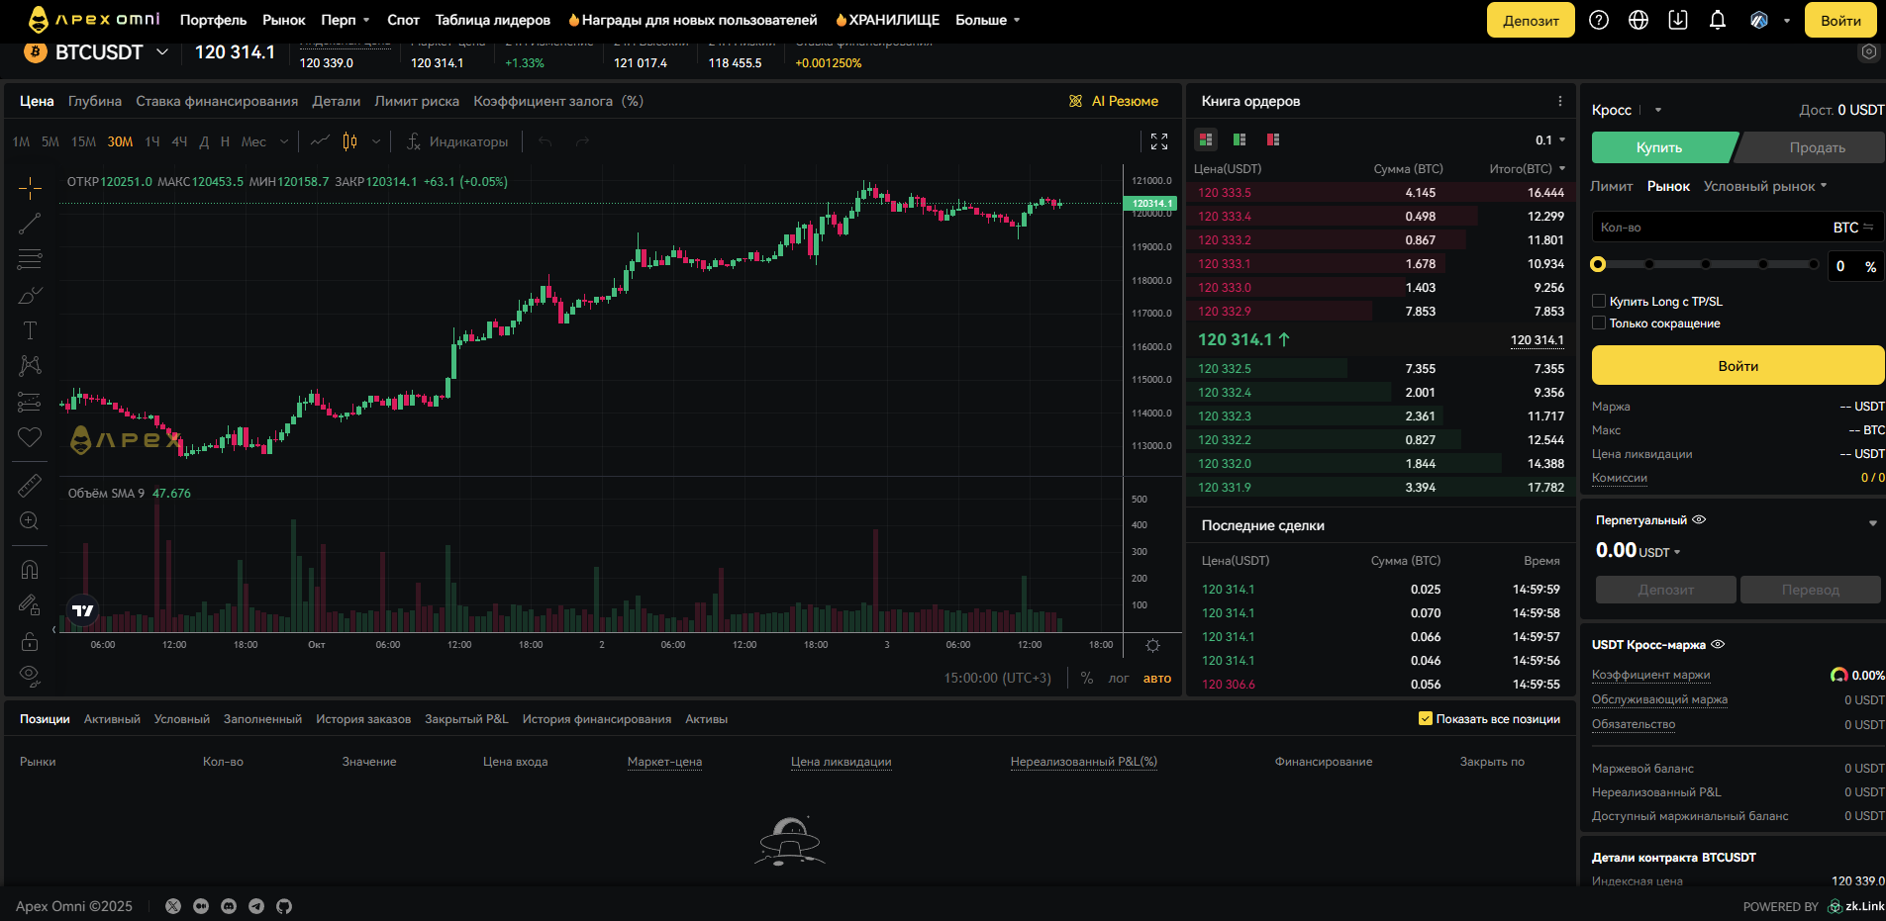Open the notifications bell icon

tap(1718, 20)
